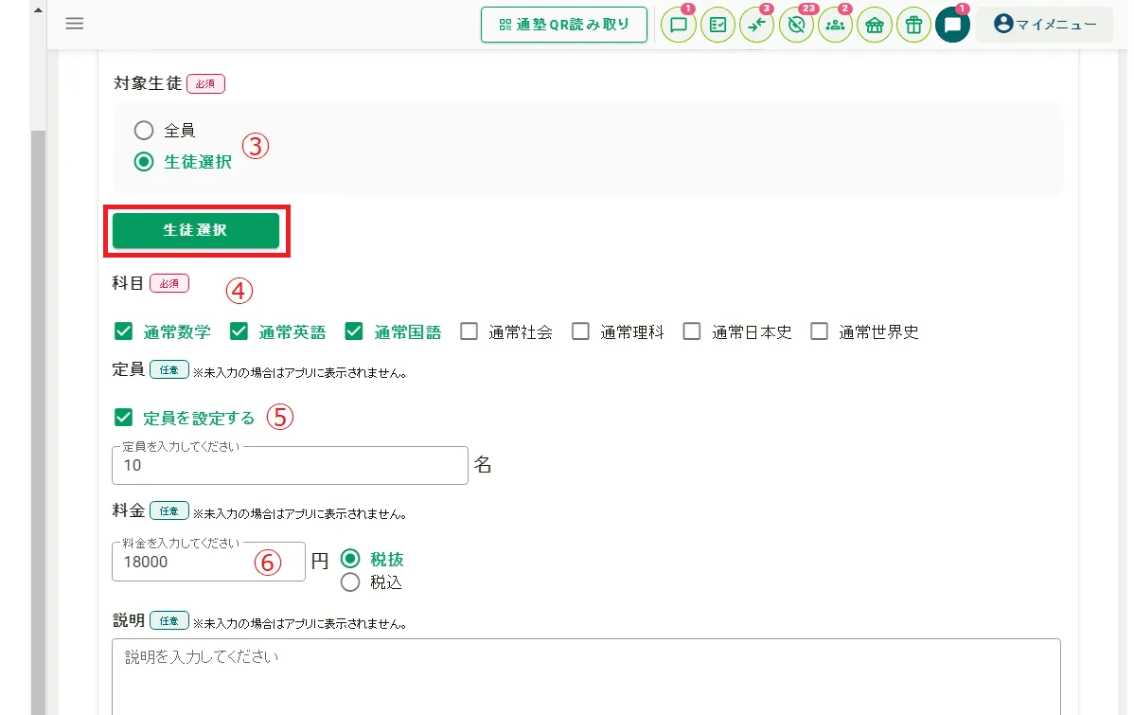
Task: Uncheck the 通常国語 subject checkbox
Action: pos(354,331)
